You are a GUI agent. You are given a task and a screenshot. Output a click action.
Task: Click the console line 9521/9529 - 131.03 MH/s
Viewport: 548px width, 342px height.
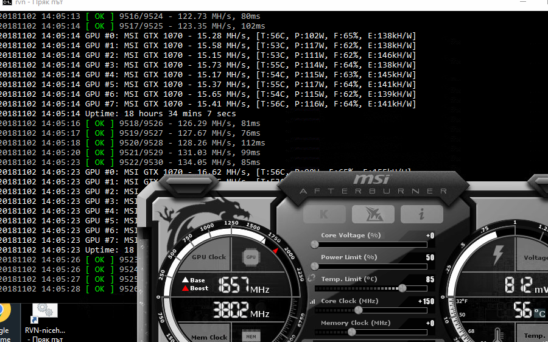pyautogui.click(x=130, y=153)
